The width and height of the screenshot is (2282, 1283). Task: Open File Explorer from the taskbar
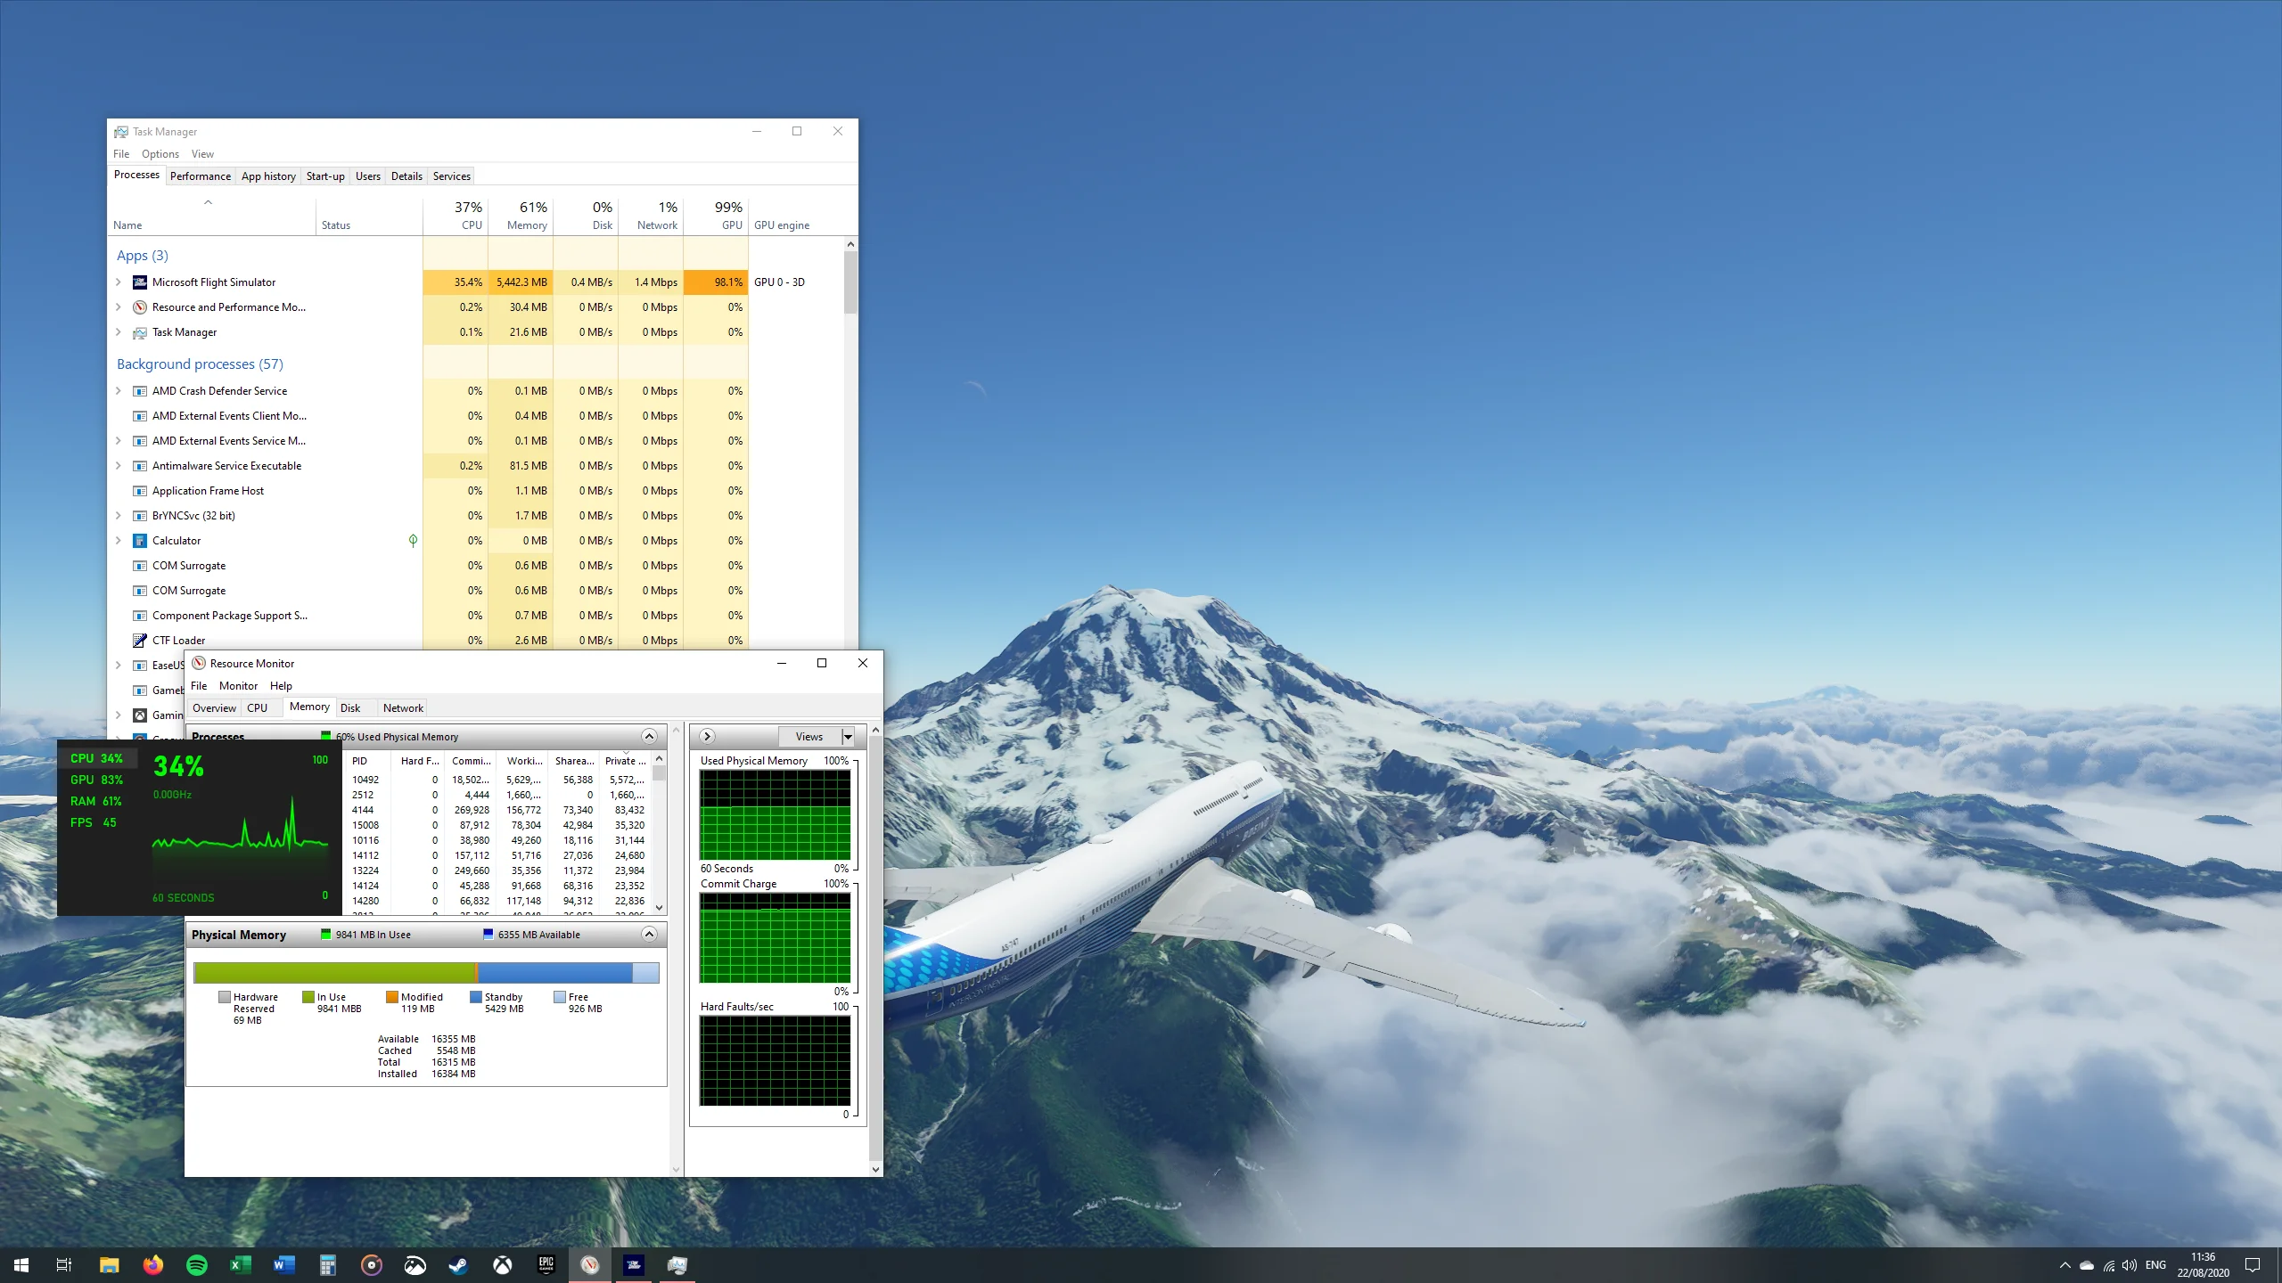[110, 1264]
